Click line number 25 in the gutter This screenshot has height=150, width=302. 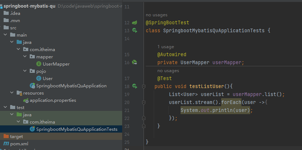point(127,142)
